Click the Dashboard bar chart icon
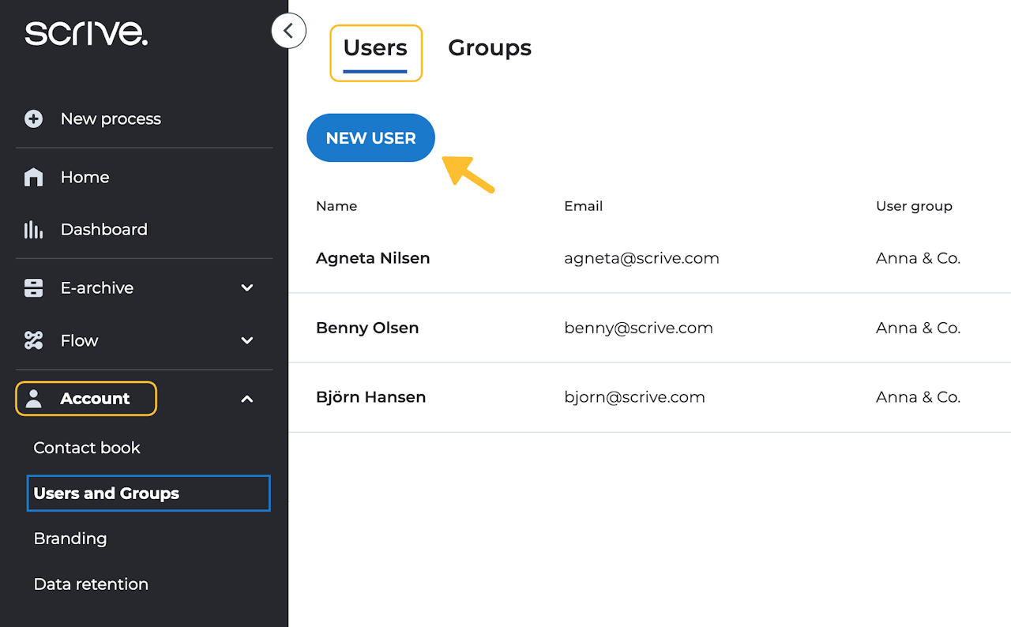1011x627 pixels. [33, 230]
